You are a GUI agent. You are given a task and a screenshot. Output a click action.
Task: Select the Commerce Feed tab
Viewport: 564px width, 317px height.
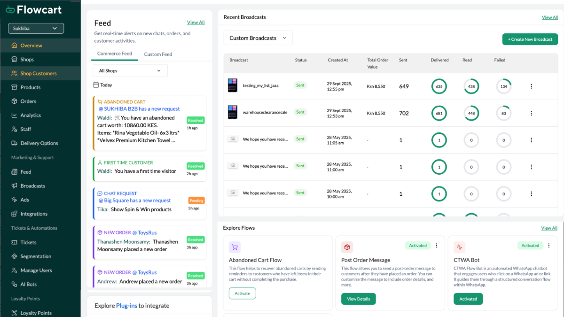115,54
